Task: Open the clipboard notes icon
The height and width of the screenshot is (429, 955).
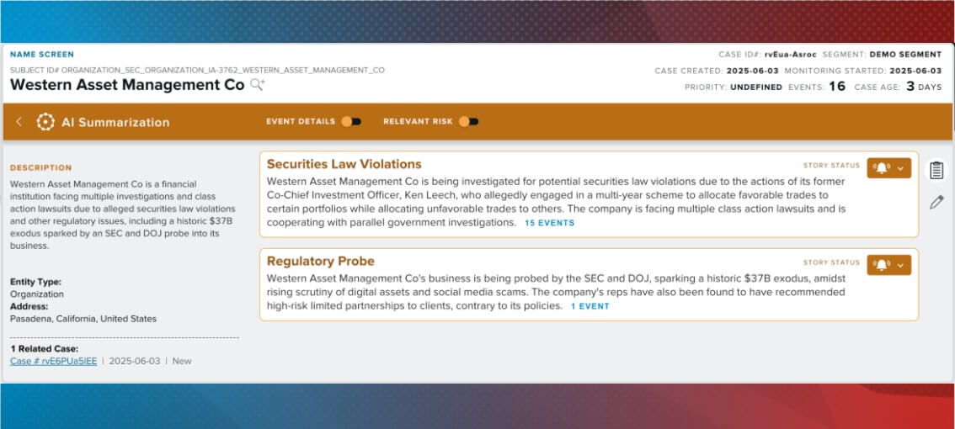Action: coord(936,171)
